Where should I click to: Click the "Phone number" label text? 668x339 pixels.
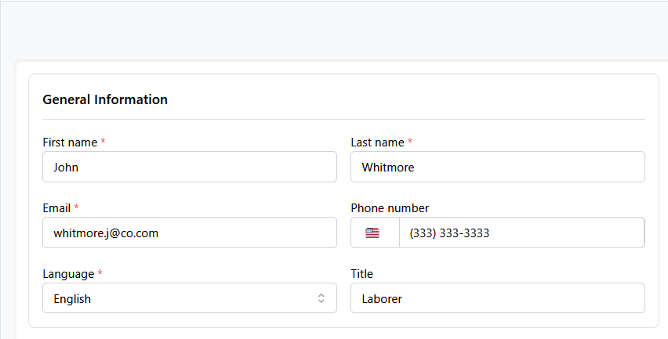(x=390, y=208)
